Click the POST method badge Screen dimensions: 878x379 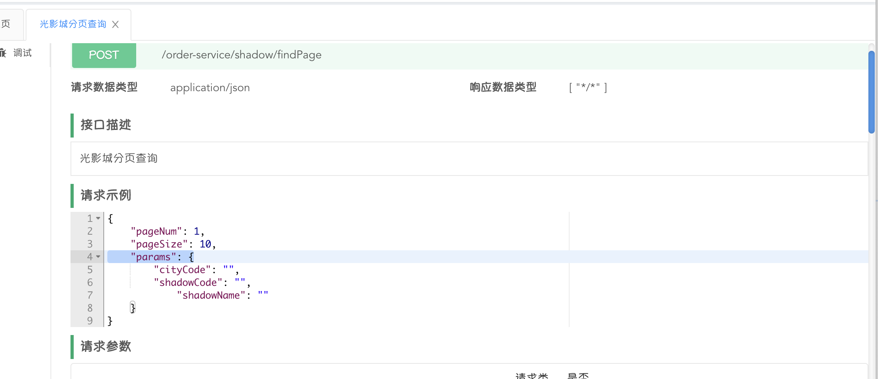[x=104, y=55]
